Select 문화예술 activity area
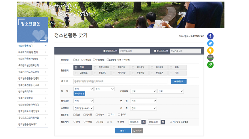The image size is (249, 139). 139,73
